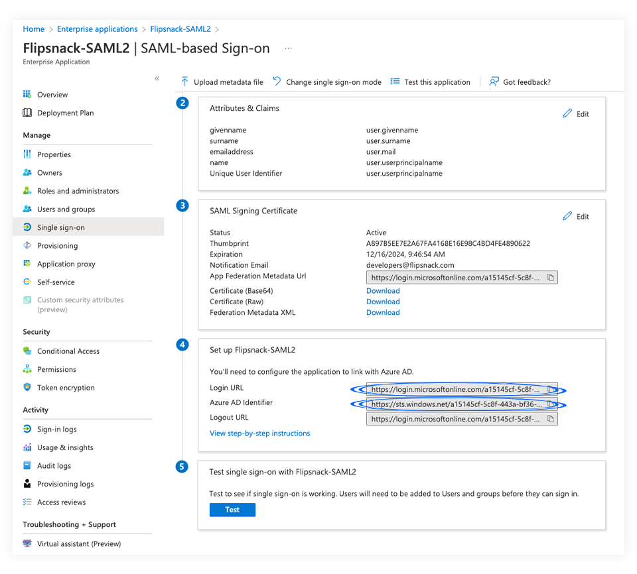Select the Login URL field
The height and width of the screenshot is (574, 637).
point(462,389)
